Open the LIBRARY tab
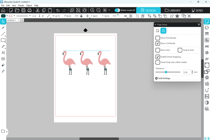 (172, 10)
